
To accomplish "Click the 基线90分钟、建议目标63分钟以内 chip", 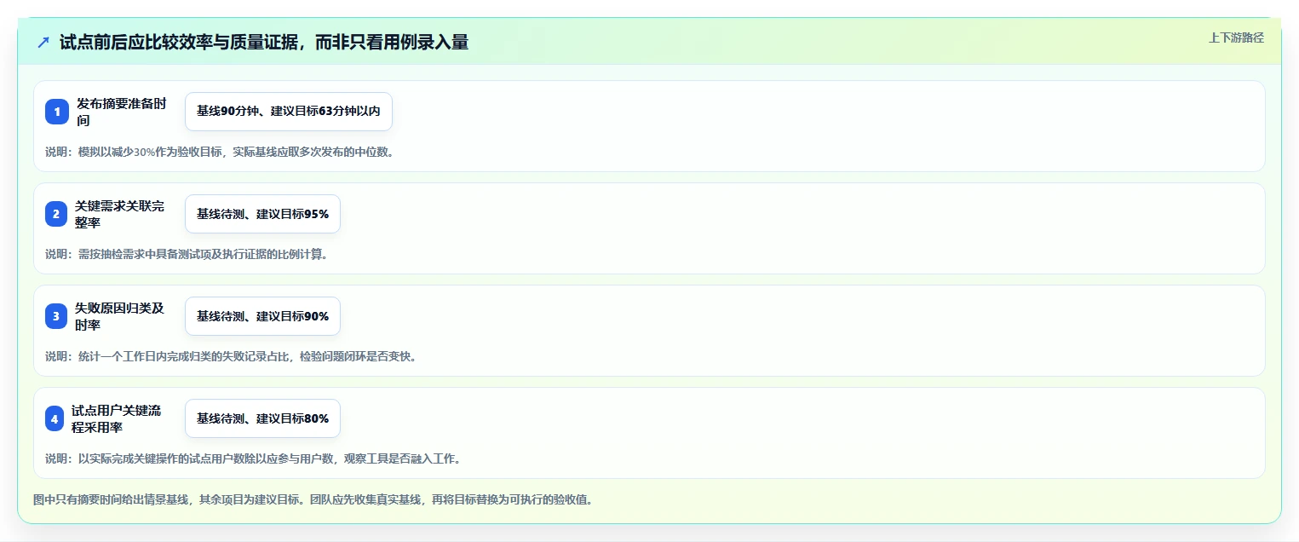I will point(289,112).
